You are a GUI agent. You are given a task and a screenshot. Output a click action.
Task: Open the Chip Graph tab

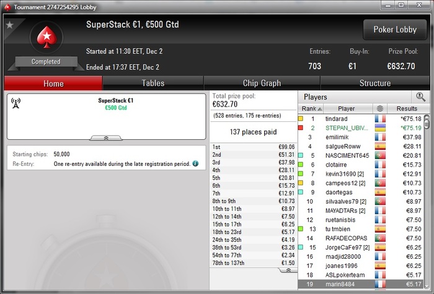click(262, 83)
